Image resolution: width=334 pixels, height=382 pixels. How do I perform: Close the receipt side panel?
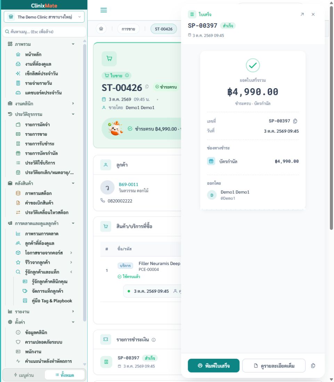click(313, 14)
